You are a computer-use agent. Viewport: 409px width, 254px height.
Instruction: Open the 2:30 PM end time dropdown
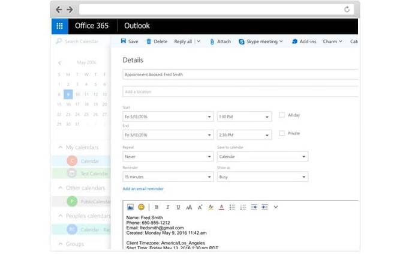245,135
